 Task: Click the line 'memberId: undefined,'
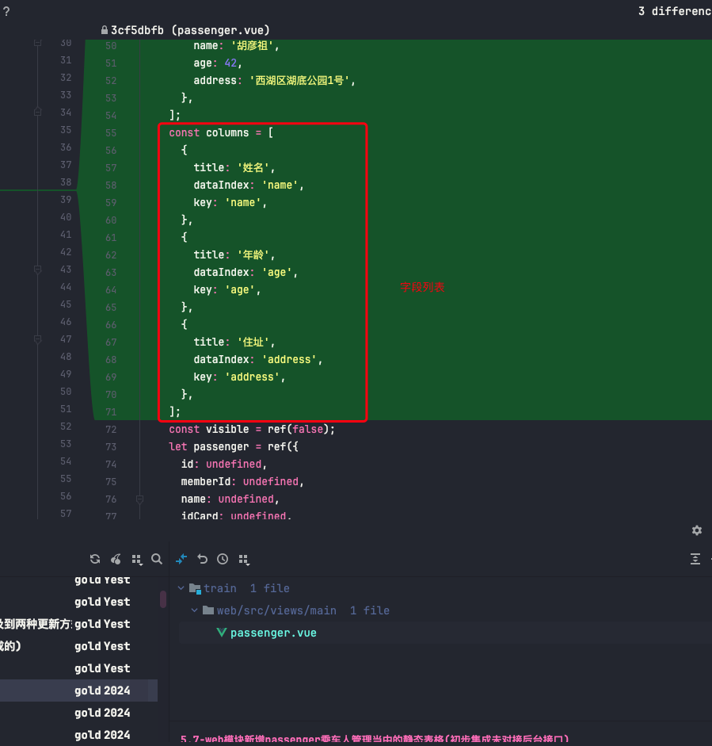242,481
